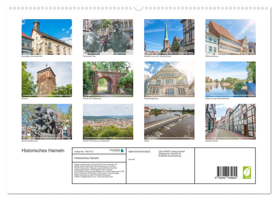277x200 pixels.
Task: Select the Klütturm tower photo
Action: pyautogui.click(x=46, y=79)
